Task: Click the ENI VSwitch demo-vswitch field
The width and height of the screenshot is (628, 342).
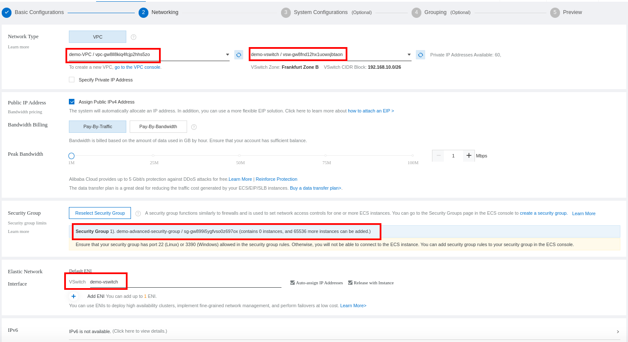Action: (x=186, y=282)
